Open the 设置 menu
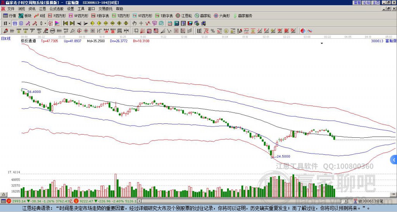The width and height of the screenshot is (397, 212). click(71, 9)
